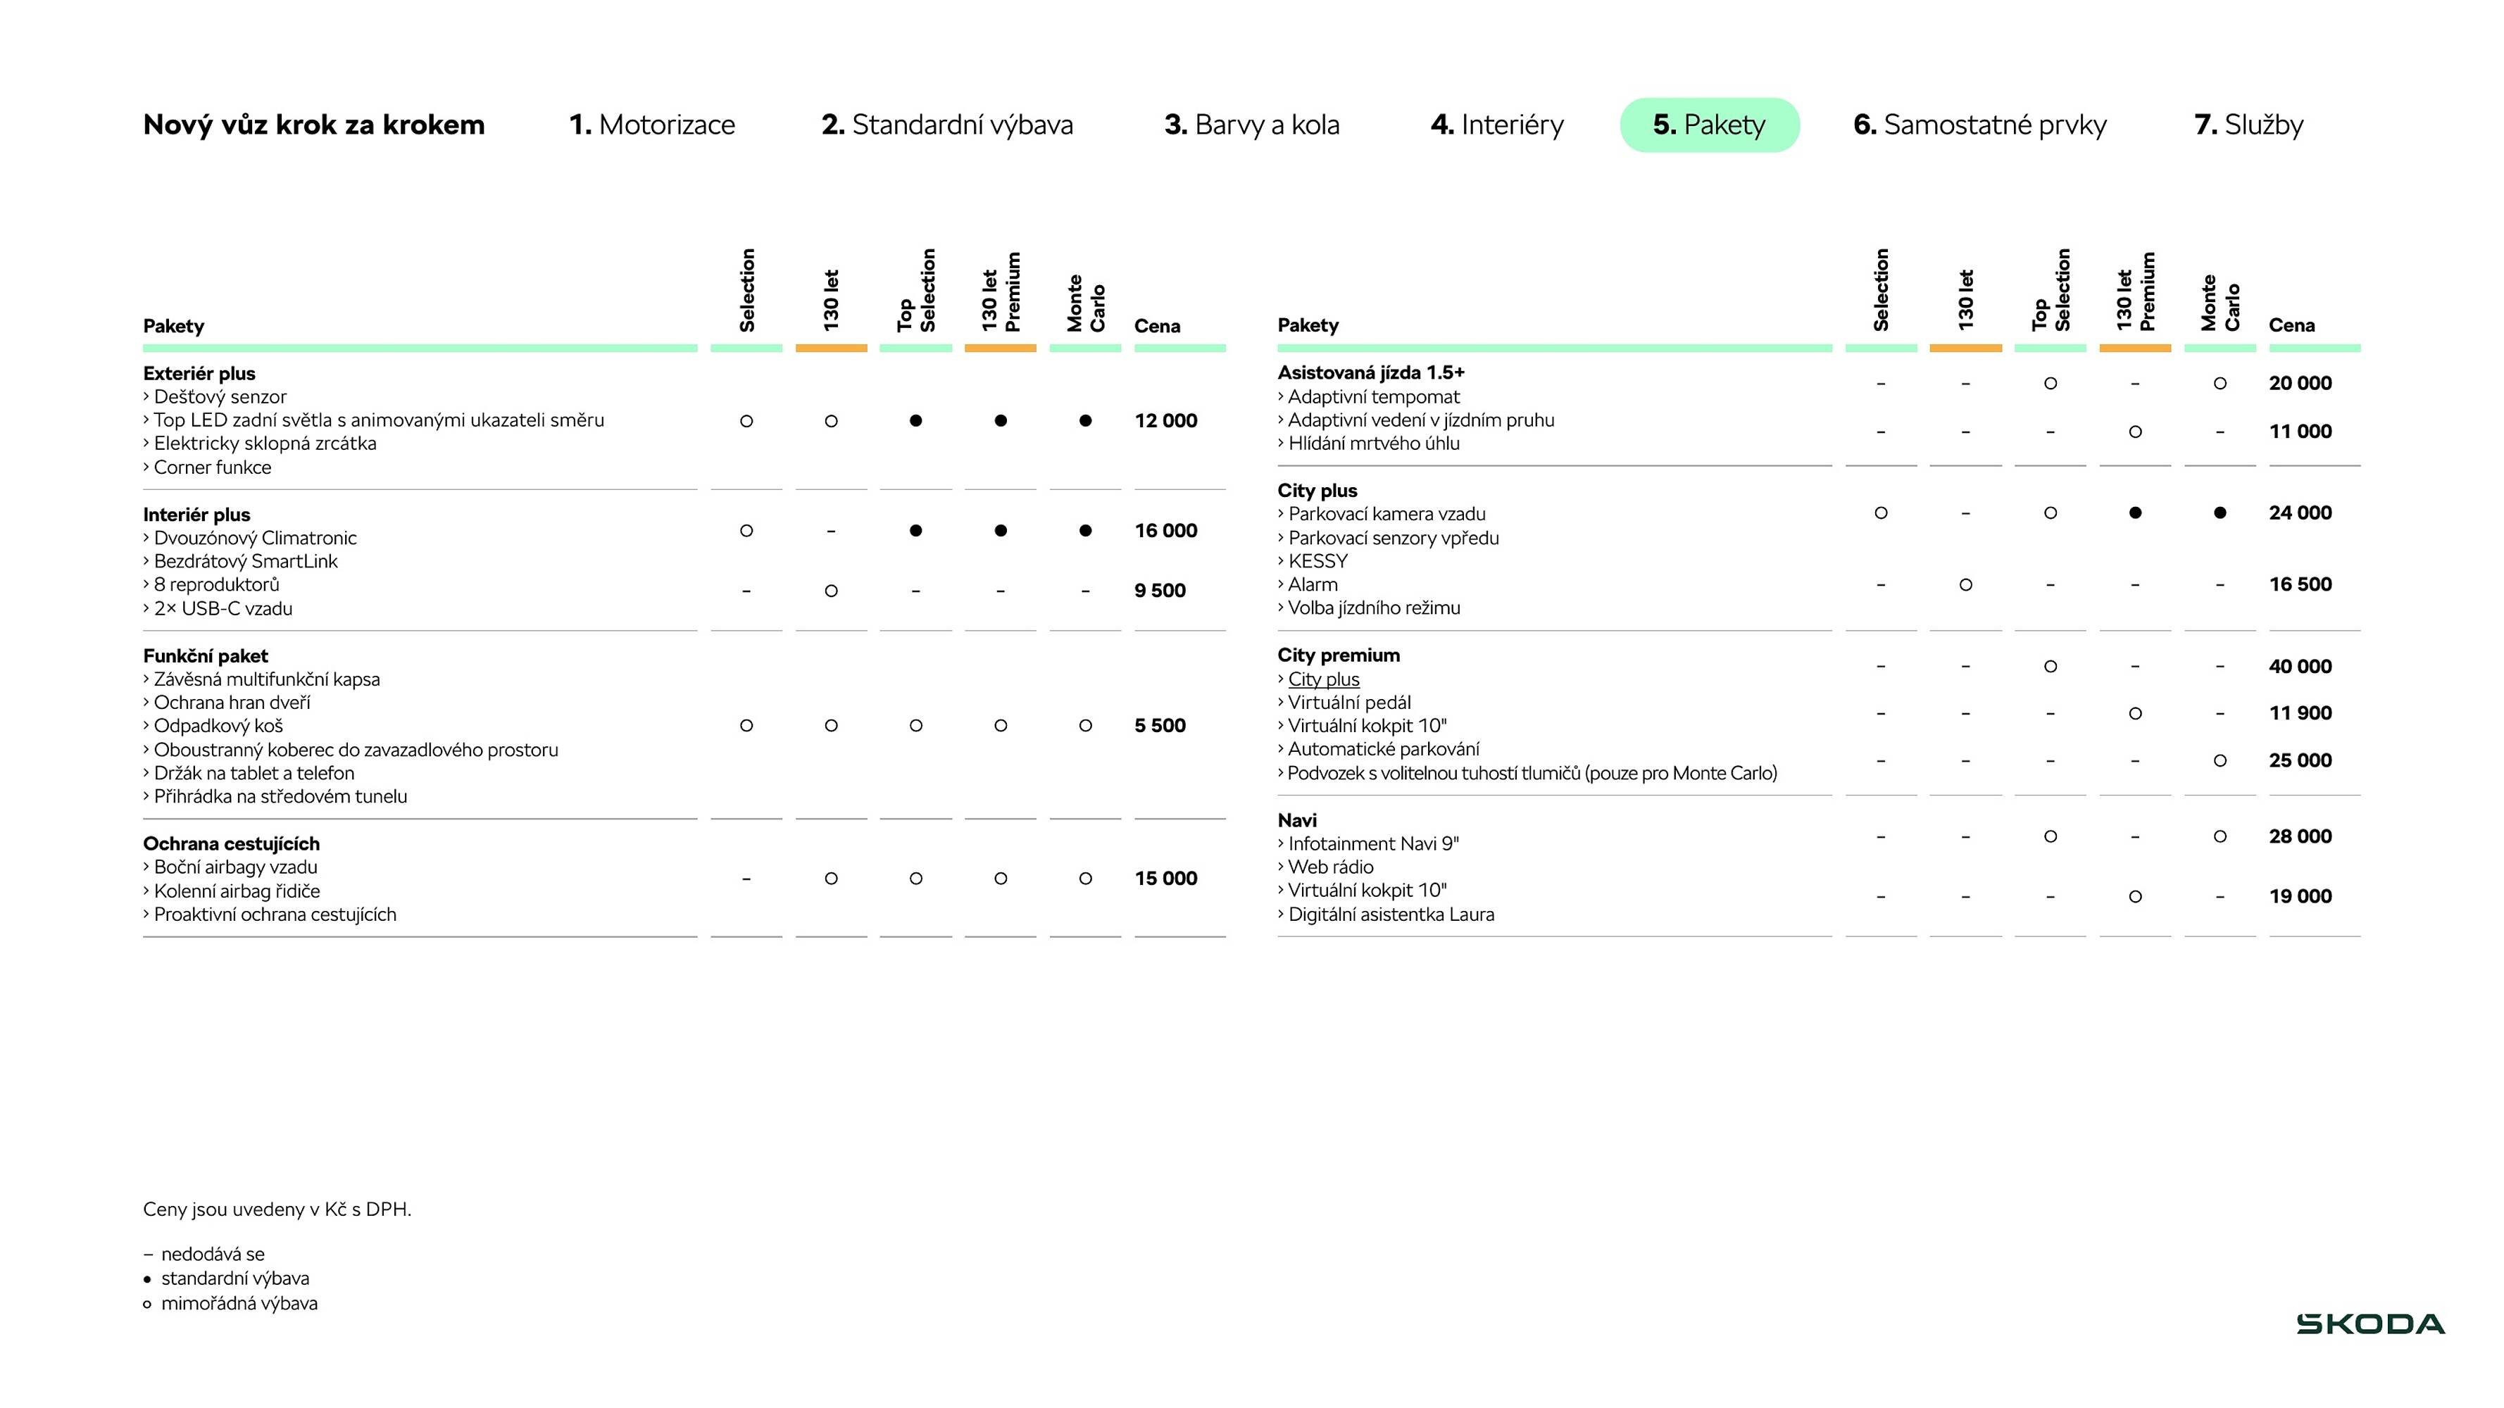The width and height of the screenshot is (2504, 1408).
Task: Switch to 2. Standardní výbava tab
Action: [x=947, y=125]
